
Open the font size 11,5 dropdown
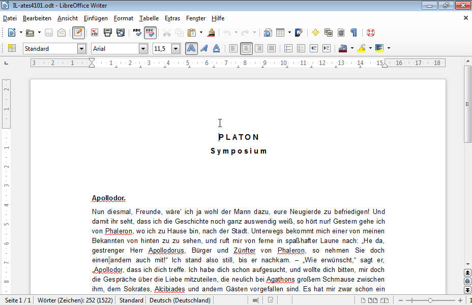[x=176, y=48]
